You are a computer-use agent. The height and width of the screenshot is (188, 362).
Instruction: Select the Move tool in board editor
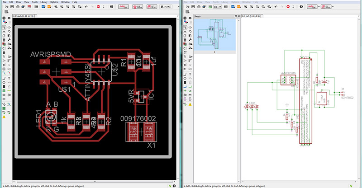[x=9, y=27]
